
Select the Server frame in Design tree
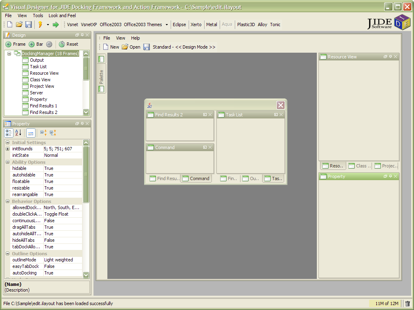pos(33,93)
